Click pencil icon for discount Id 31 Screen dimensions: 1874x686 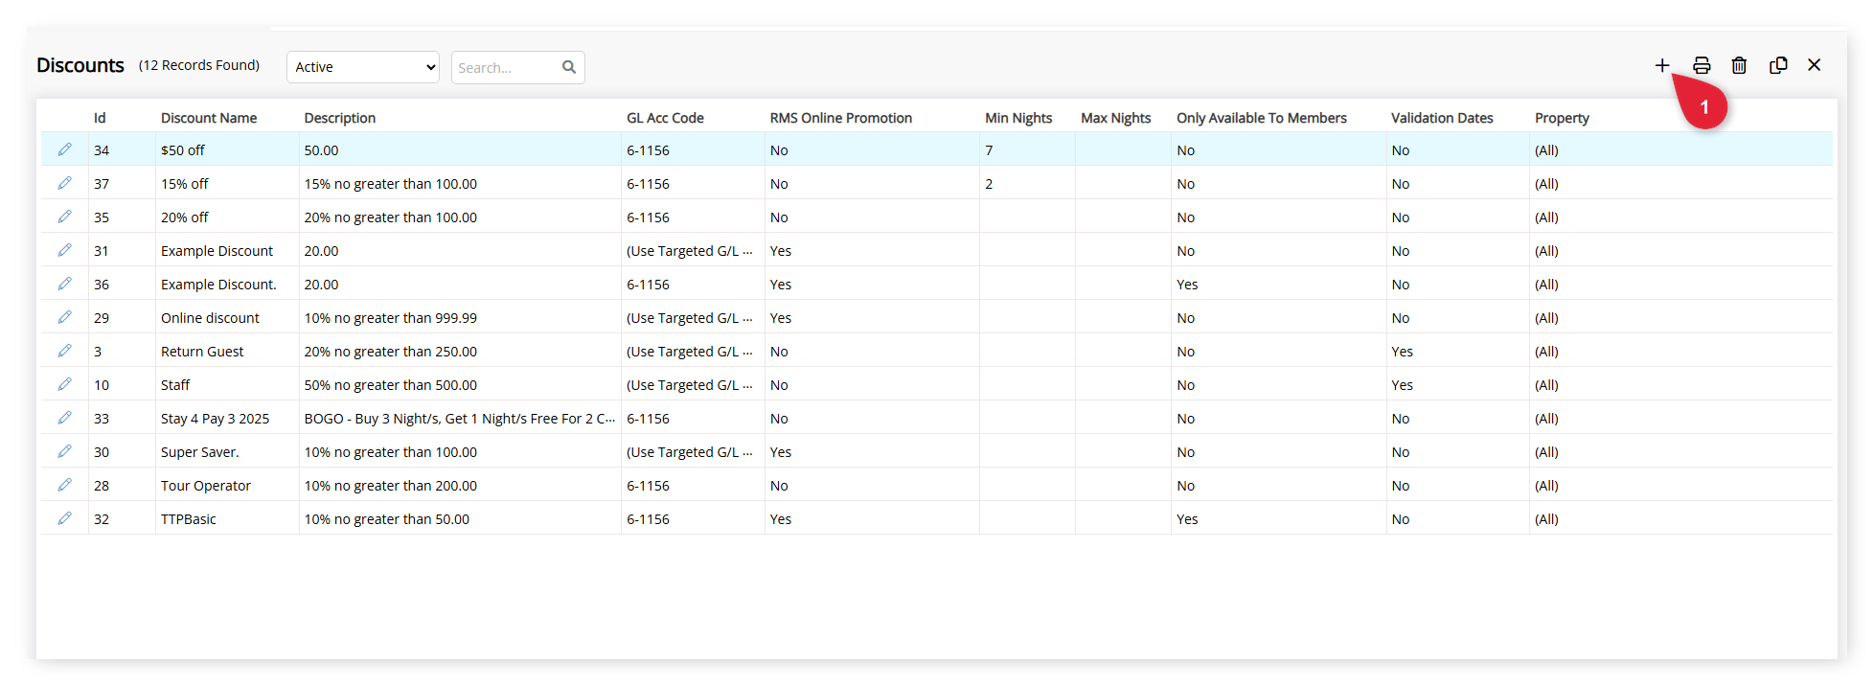pos(64,250)
